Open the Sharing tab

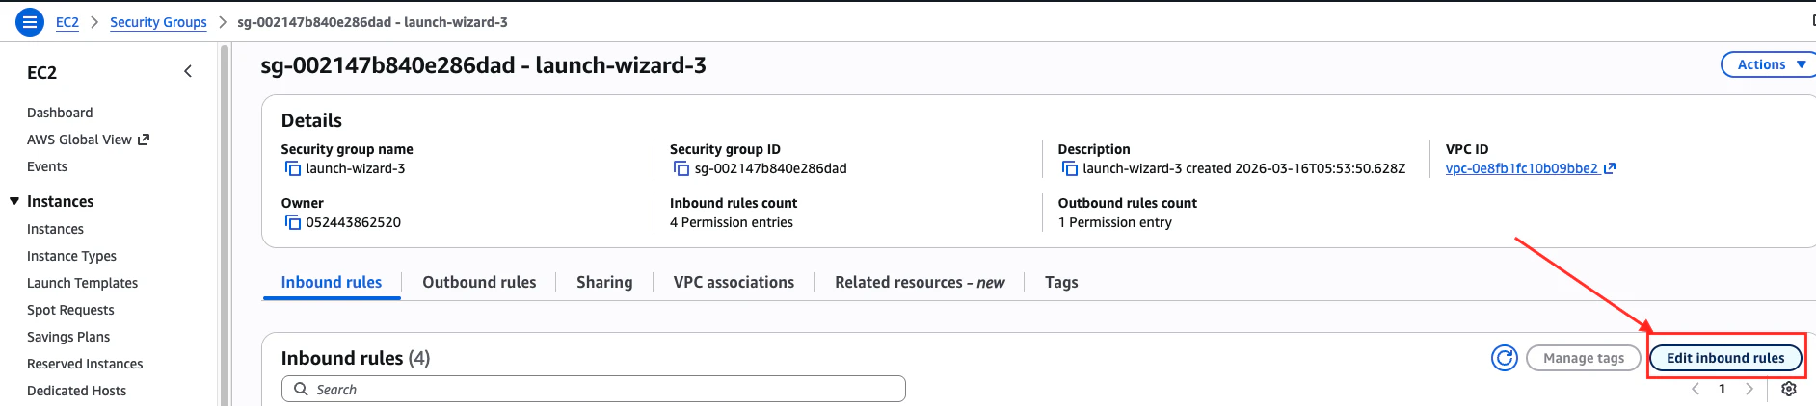[604, 282]
